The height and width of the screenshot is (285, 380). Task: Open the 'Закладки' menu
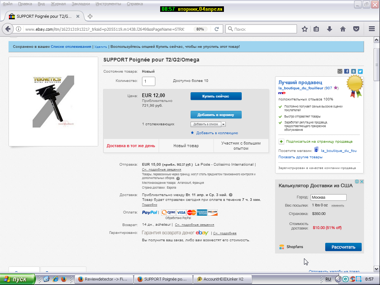[x=80, y=4]
